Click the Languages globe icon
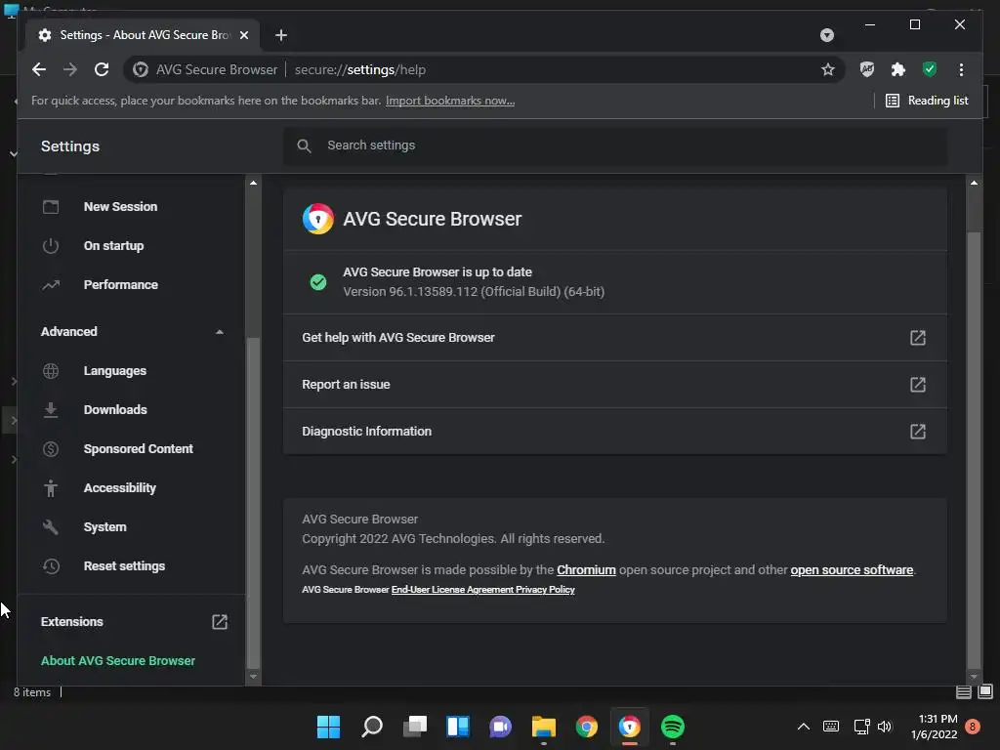 point(51,370)
